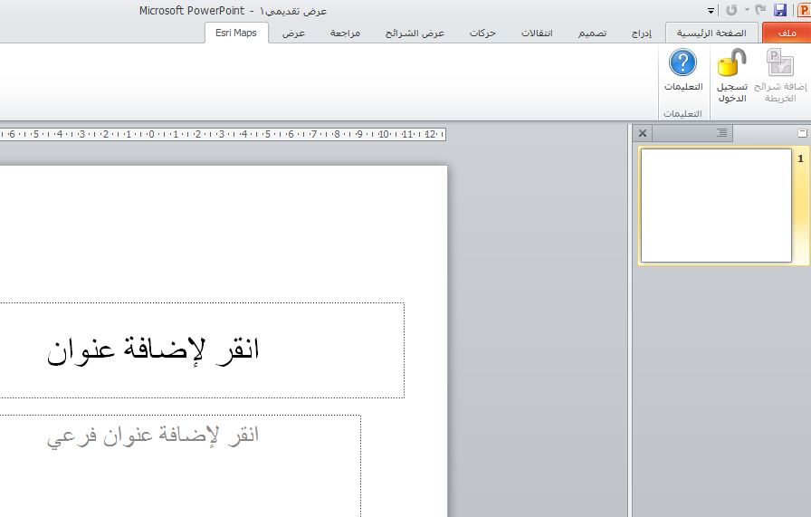Select the Esri Maps ribbon tab
811x517 pixels.
(236, 33)
